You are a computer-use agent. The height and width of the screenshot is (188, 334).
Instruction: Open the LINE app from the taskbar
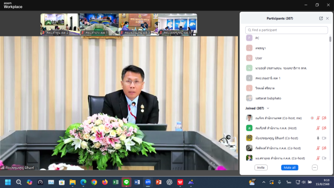click(126, 182)
